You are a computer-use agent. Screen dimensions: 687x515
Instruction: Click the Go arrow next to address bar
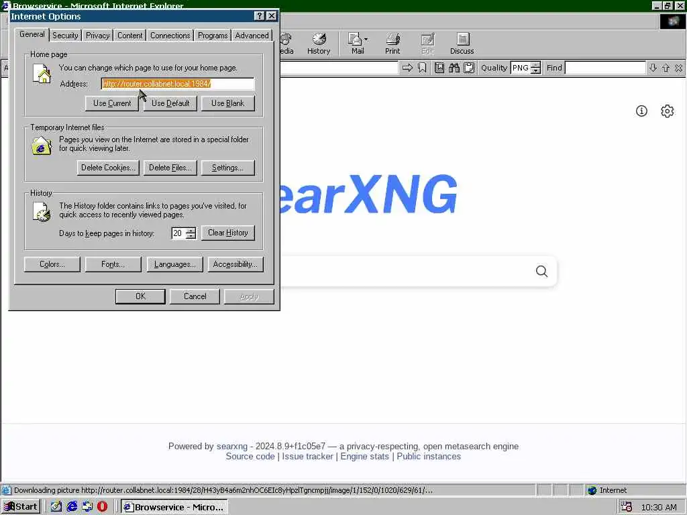(407, 68)
